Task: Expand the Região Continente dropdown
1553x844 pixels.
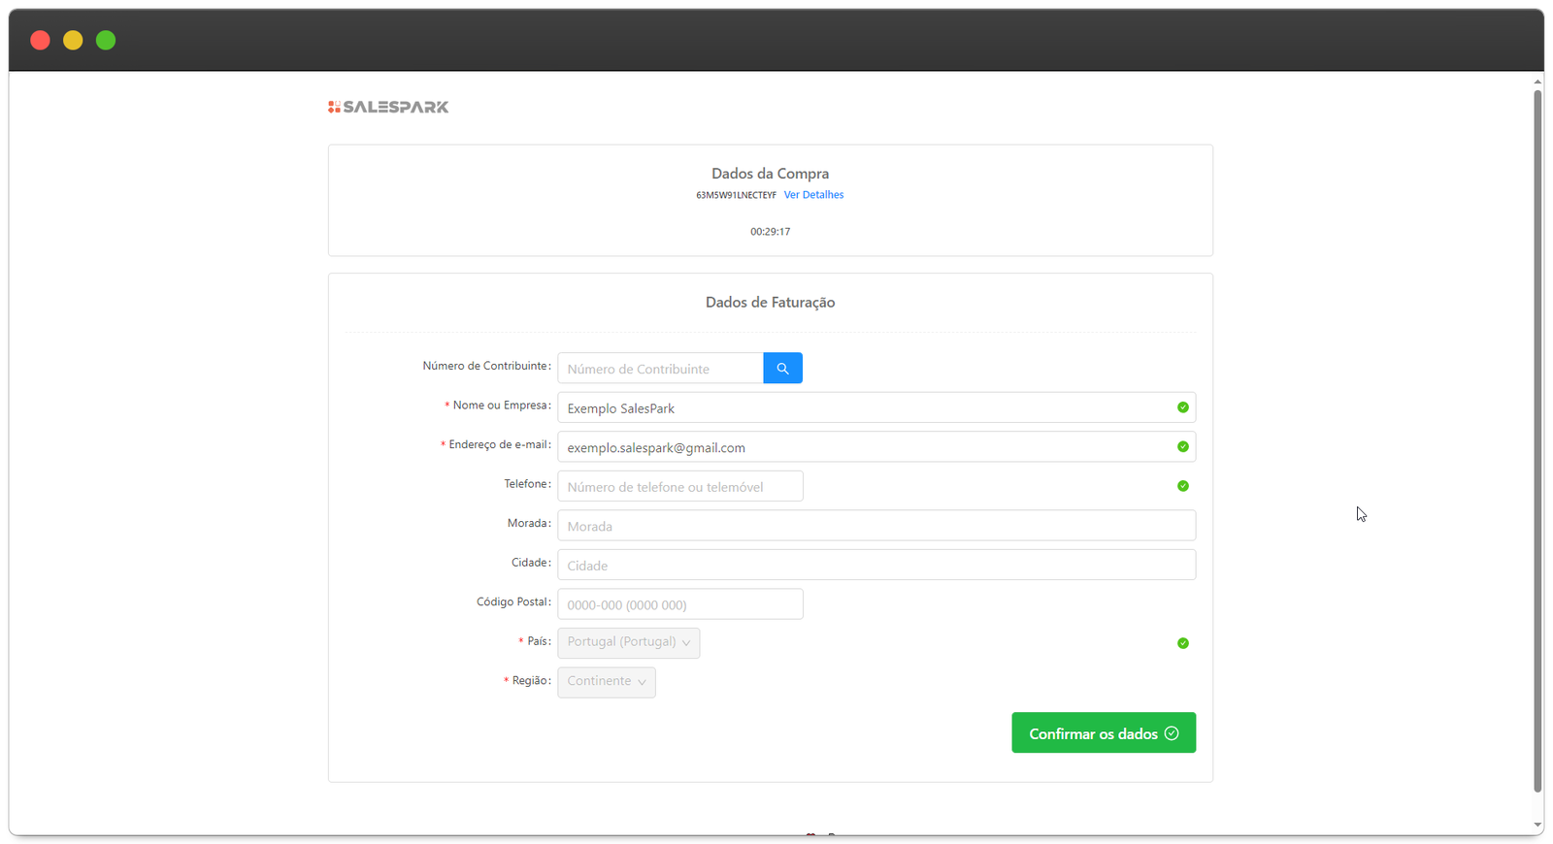Action: coord(606,682)
